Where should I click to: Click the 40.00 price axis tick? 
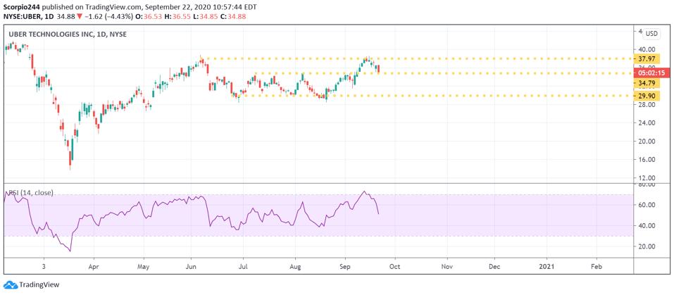point(647,49)
